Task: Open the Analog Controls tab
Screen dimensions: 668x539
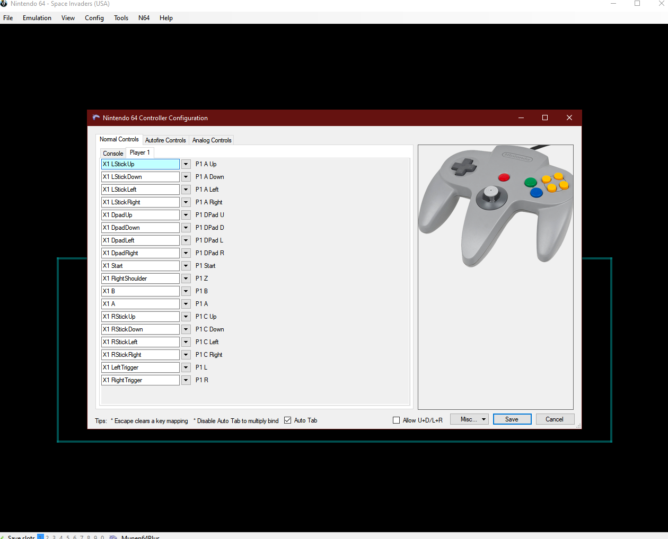Action: [212, 140]
